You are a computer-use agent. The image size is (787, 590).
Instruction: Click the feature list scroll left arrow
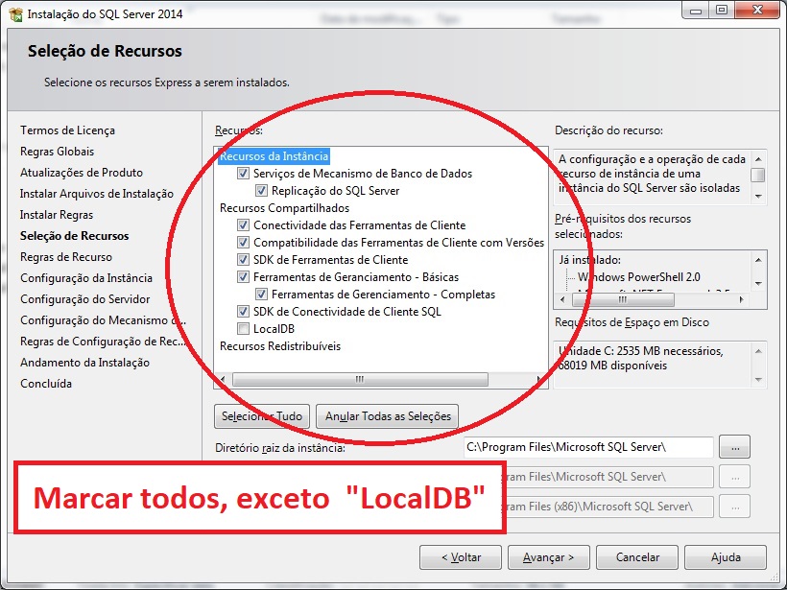tap(223, 380)
